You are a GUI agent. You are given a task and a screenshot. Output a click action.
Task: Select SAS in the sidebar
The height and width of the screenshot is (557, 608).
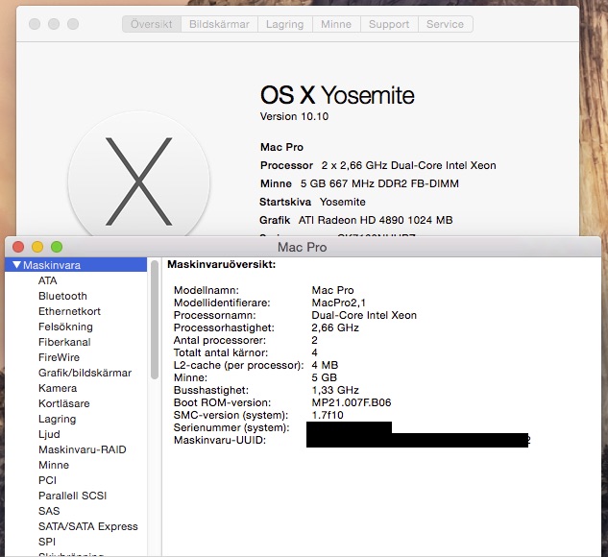[x=49, y=511]
